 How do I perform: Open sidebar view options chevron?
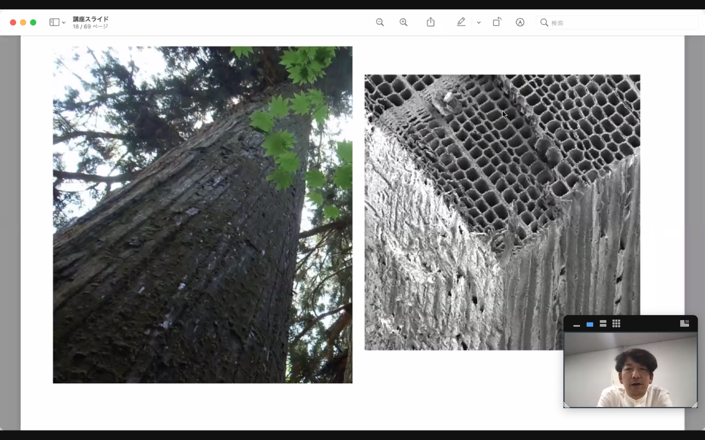(64, 22)
